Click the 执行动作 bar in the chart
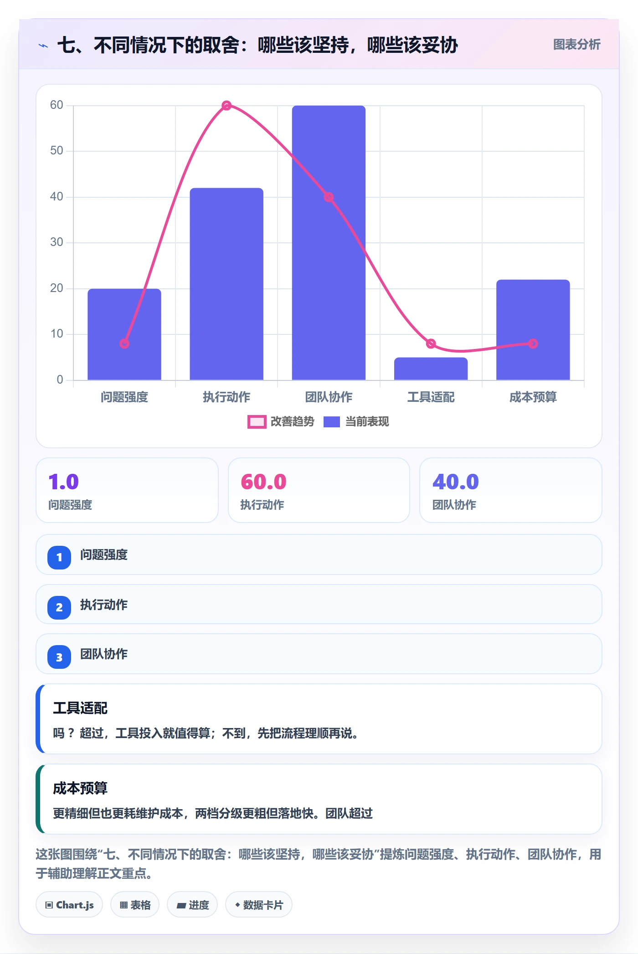Viewport: 638px width, 954px height. click(226, 284)
